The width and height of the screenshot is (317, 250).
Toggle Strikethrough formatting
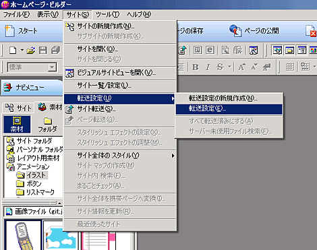pyautogui.click(x=220, y=67)
